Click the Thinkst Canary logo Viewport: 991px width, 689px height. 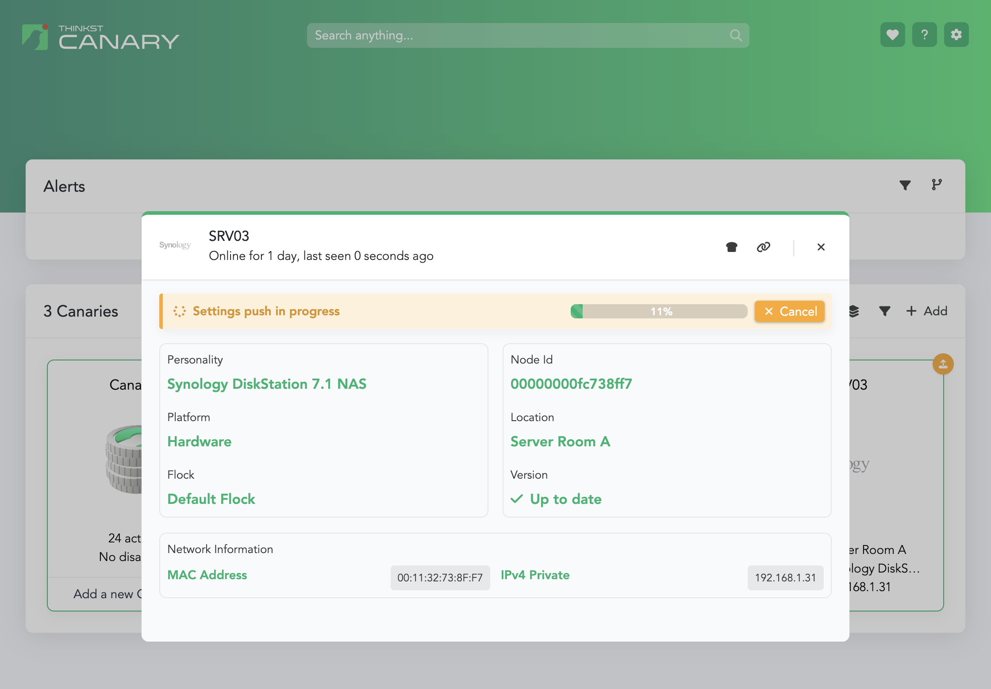pyautogui.click(x=101, y=37)
